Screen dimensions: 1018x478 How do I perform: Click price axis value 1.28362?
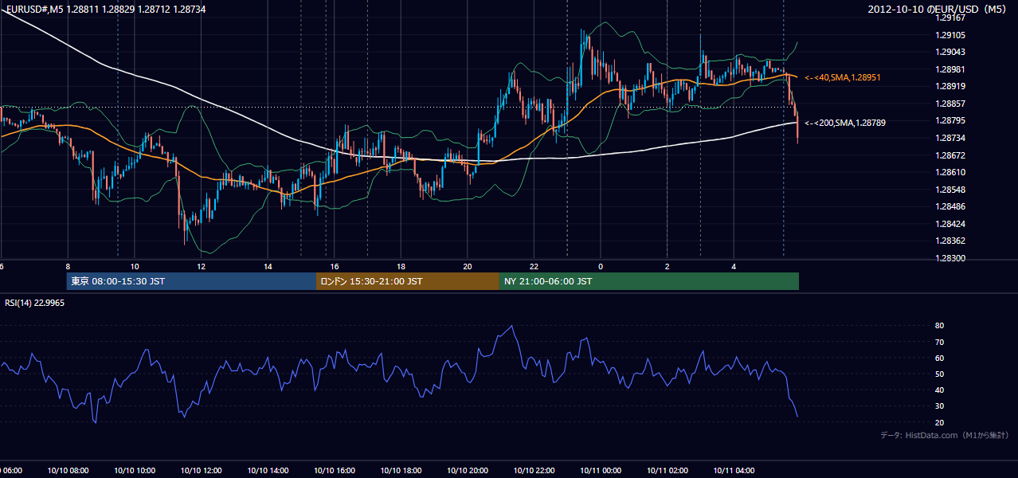coord(951,241)
